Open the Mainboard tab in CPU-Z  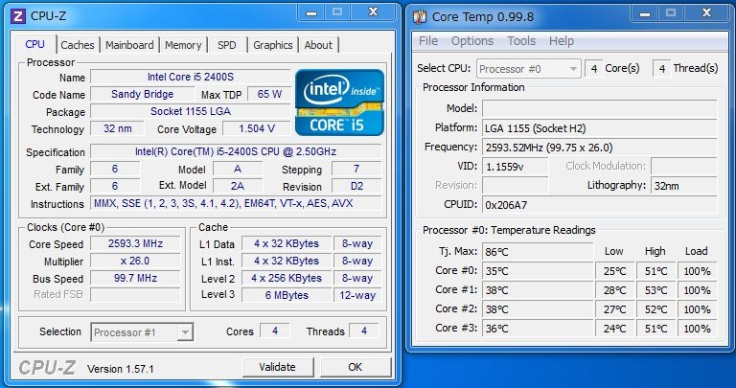point(129,45)
